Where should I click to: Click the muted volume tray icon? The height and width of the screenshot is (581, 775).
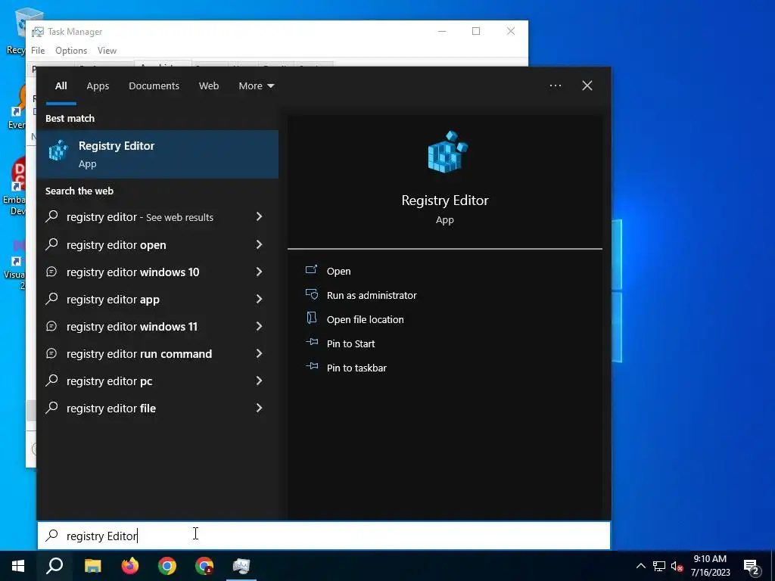point(677,566)
